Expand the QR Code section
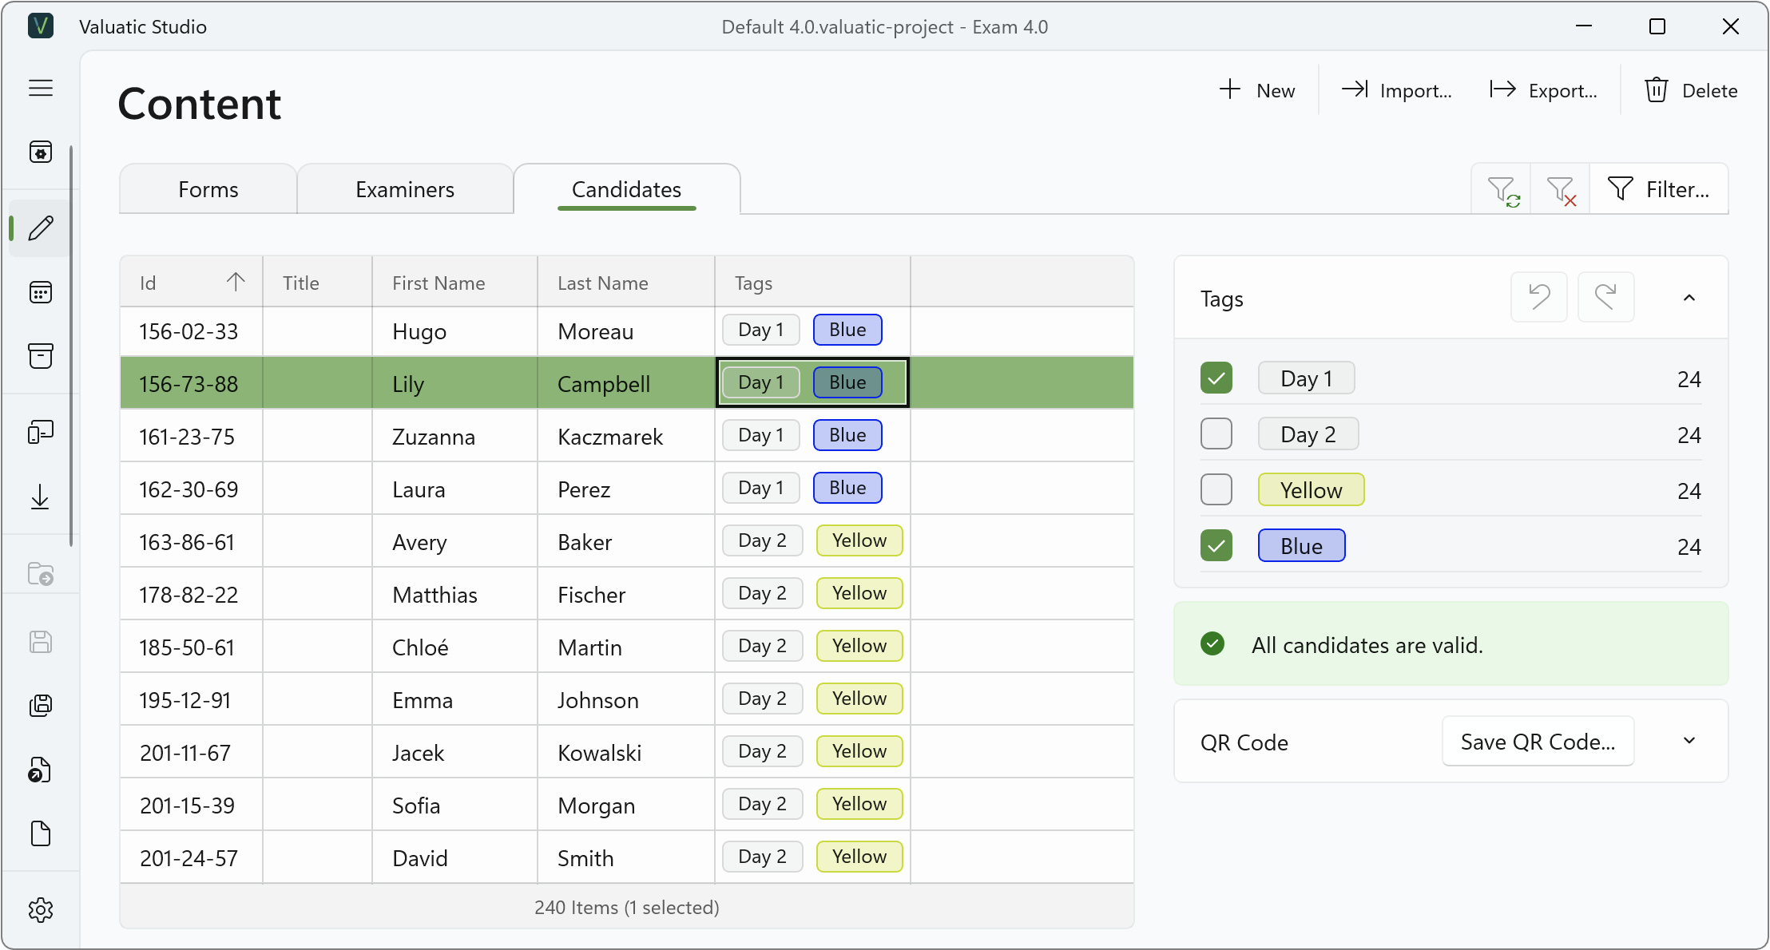Image resolution: width=1770 pixels, height=950 pixels. [x=1689, y=742]
